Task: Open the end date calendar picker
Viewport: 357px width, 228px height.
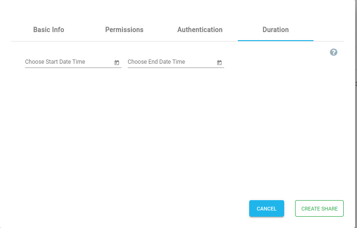Action: (x=219, y=62)
